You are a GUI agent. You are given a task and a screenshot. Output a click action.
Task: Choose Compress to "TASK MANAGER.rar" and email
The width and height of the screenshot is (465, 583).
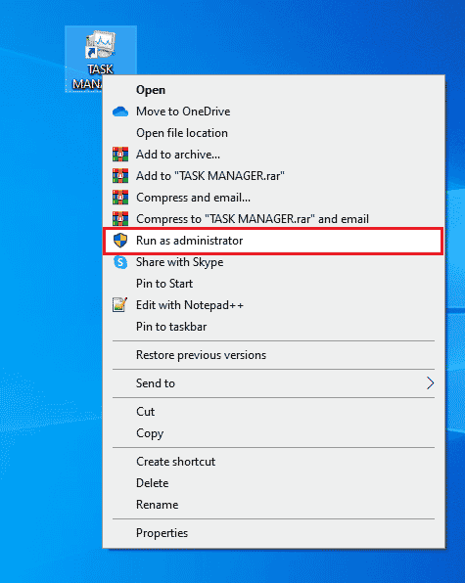point(274,219)
